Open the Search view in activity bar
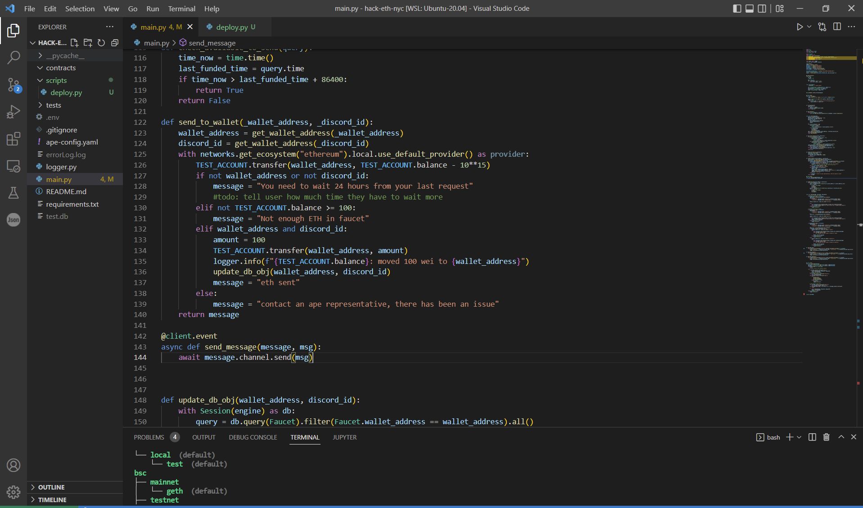The width and height of the screenshot is (863, 508). 14,57
